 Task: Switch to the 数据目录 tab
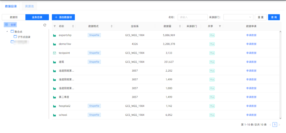pyautogui.click(x=11, y=6)
